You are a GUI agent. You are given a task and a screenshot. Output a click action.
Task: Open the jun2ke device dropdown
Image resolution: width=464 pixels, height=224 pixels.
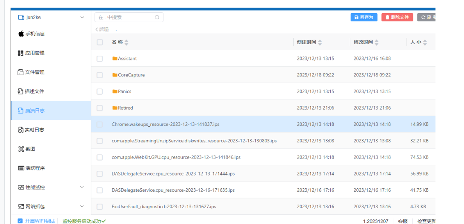[x=51, y=17]
